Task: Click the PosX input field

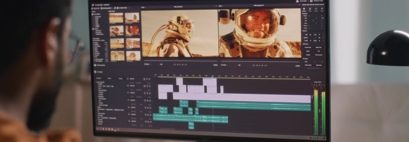Action: pos(310,34)
